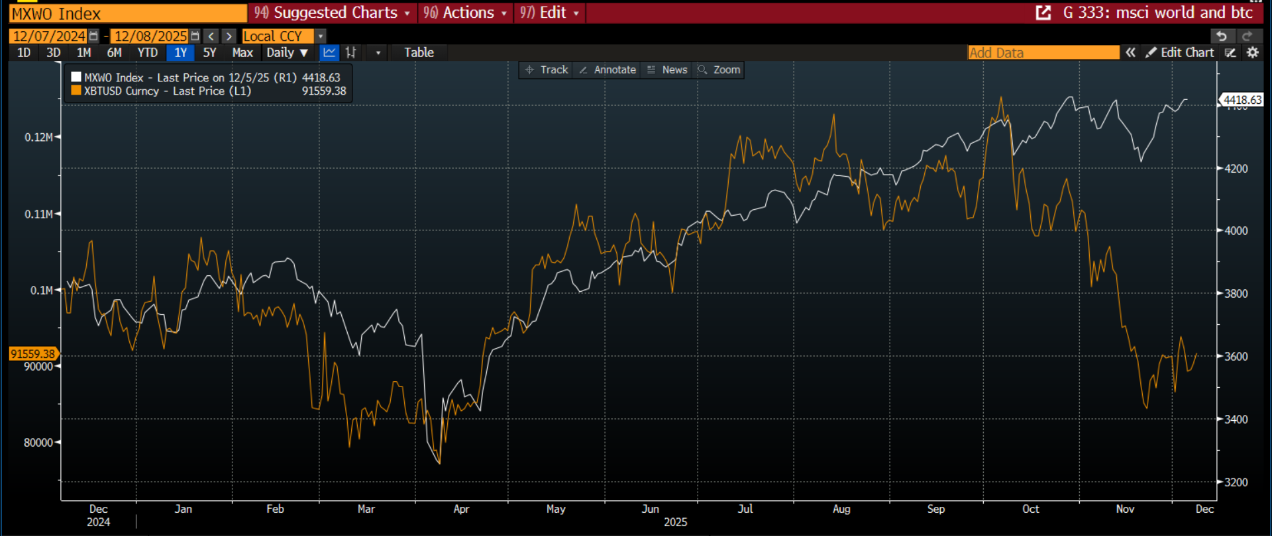
Task: Click the Edit Chart button
Action: pyautogui.click(x=1180, y=53)
